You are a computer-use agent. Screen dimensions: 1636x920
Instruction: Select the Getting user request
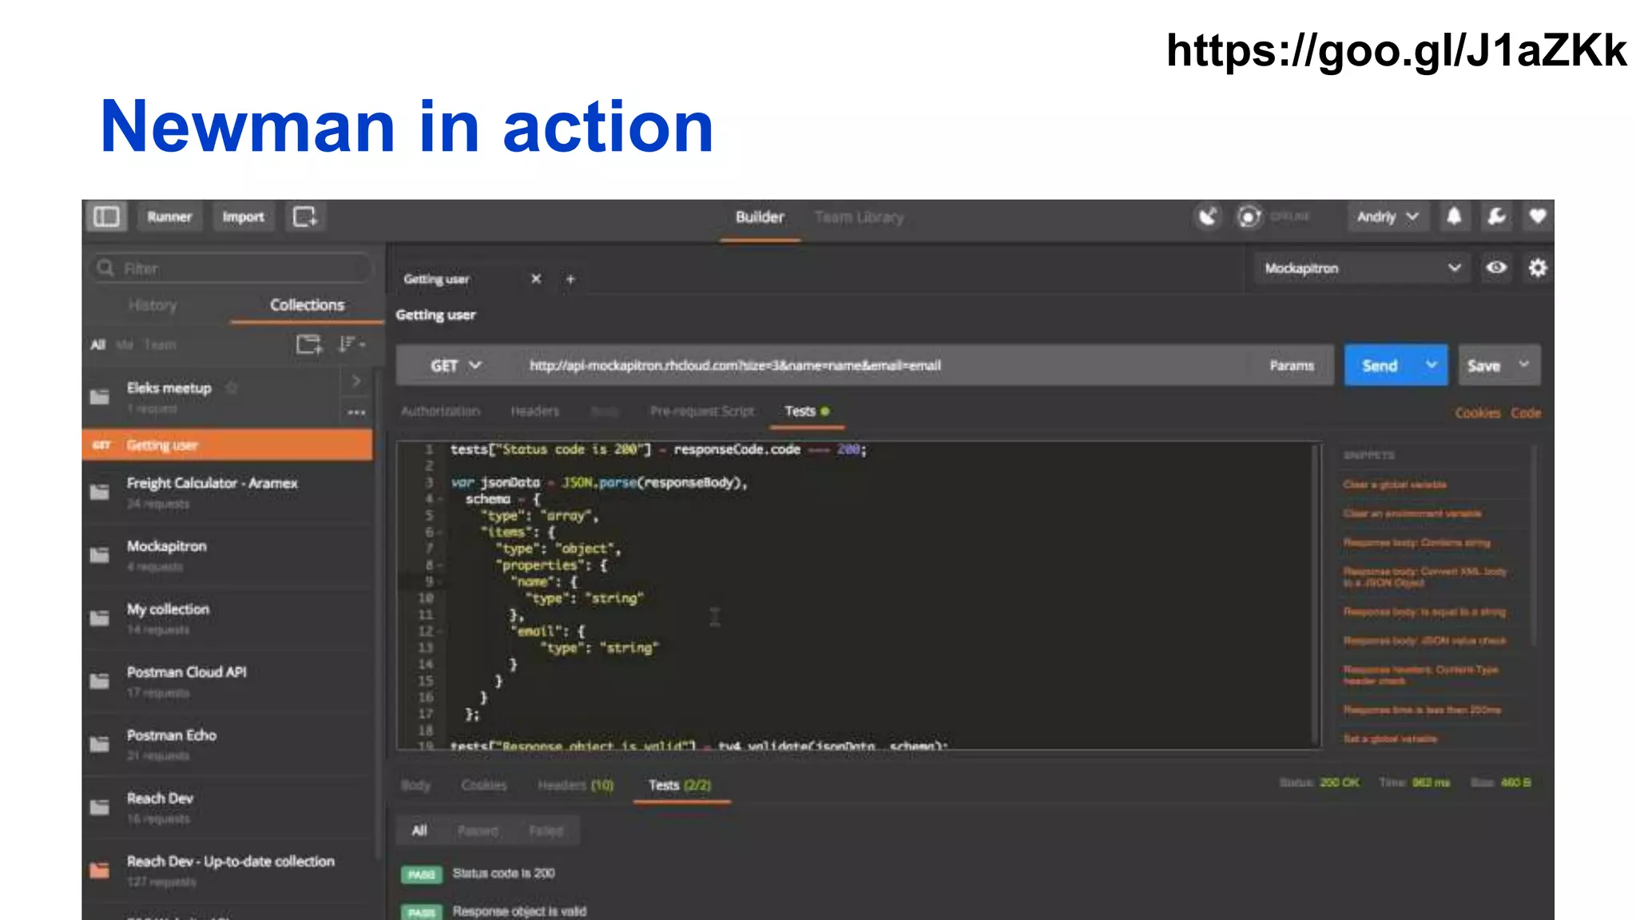pyautogui.click(x=228, y=445)
